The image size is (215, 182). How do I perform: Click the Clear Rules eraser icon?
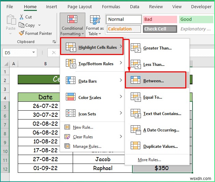[x=67, y=137]
